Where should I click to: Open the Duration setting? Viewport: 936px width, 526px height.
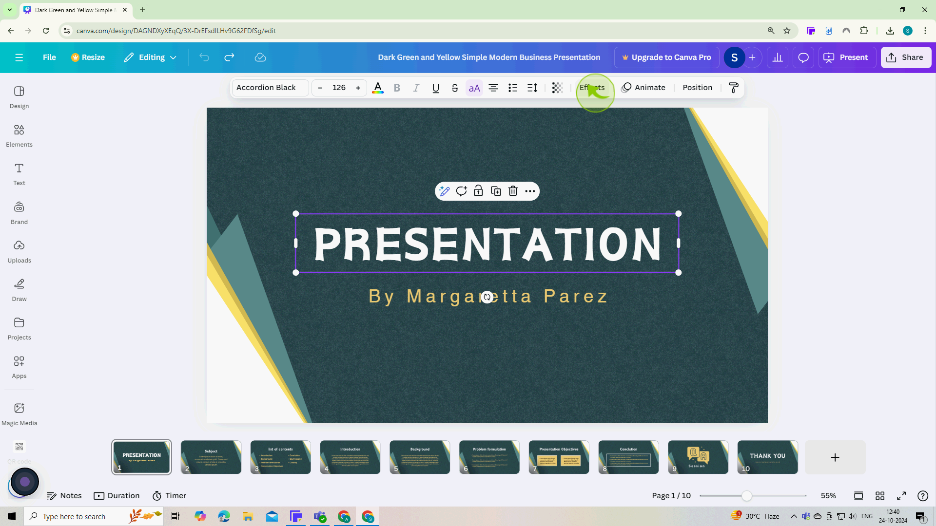(x=117, y=496)
